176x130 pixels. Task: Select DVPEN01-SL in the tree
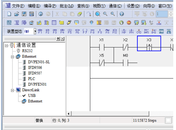tap(39, 62)
